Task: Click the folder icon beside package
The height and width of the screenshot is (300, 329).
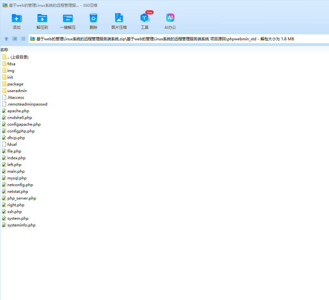Action: [4, 84]
